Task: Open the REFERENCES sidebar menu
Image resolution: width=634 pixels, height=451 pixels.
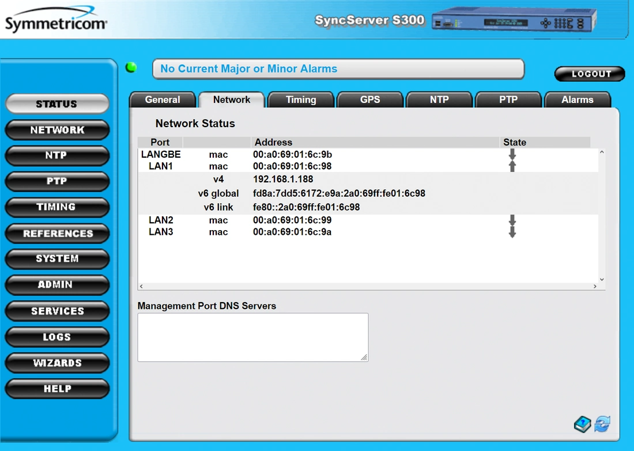Action: (x=57, y=234)
